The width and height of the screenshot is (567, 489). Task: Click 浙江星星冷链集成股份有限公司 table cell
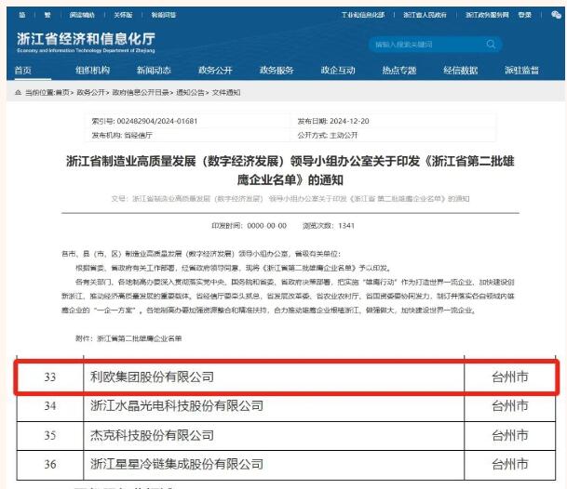(x=274, y=465)
